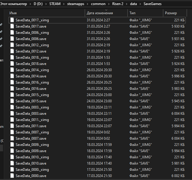Click the SaveData_0006._ximg file icon
This screenshot has width=192, height=180.
[12, 32]
